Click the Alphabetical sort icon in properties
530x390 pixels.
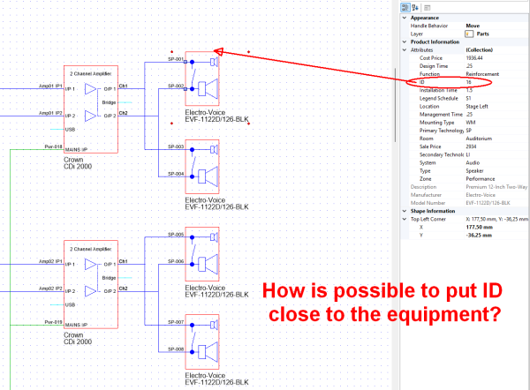tap(416, 6)
